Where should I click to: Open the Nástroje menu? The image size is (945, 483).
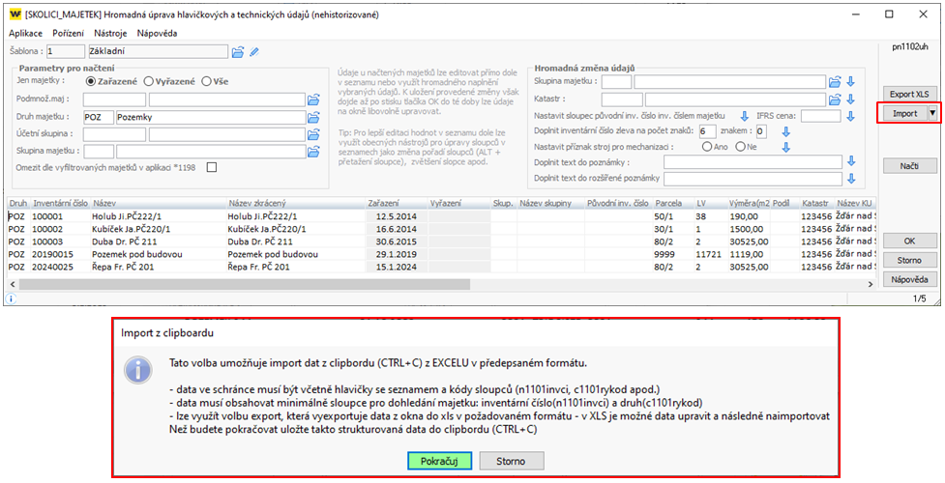coord(110,33)
